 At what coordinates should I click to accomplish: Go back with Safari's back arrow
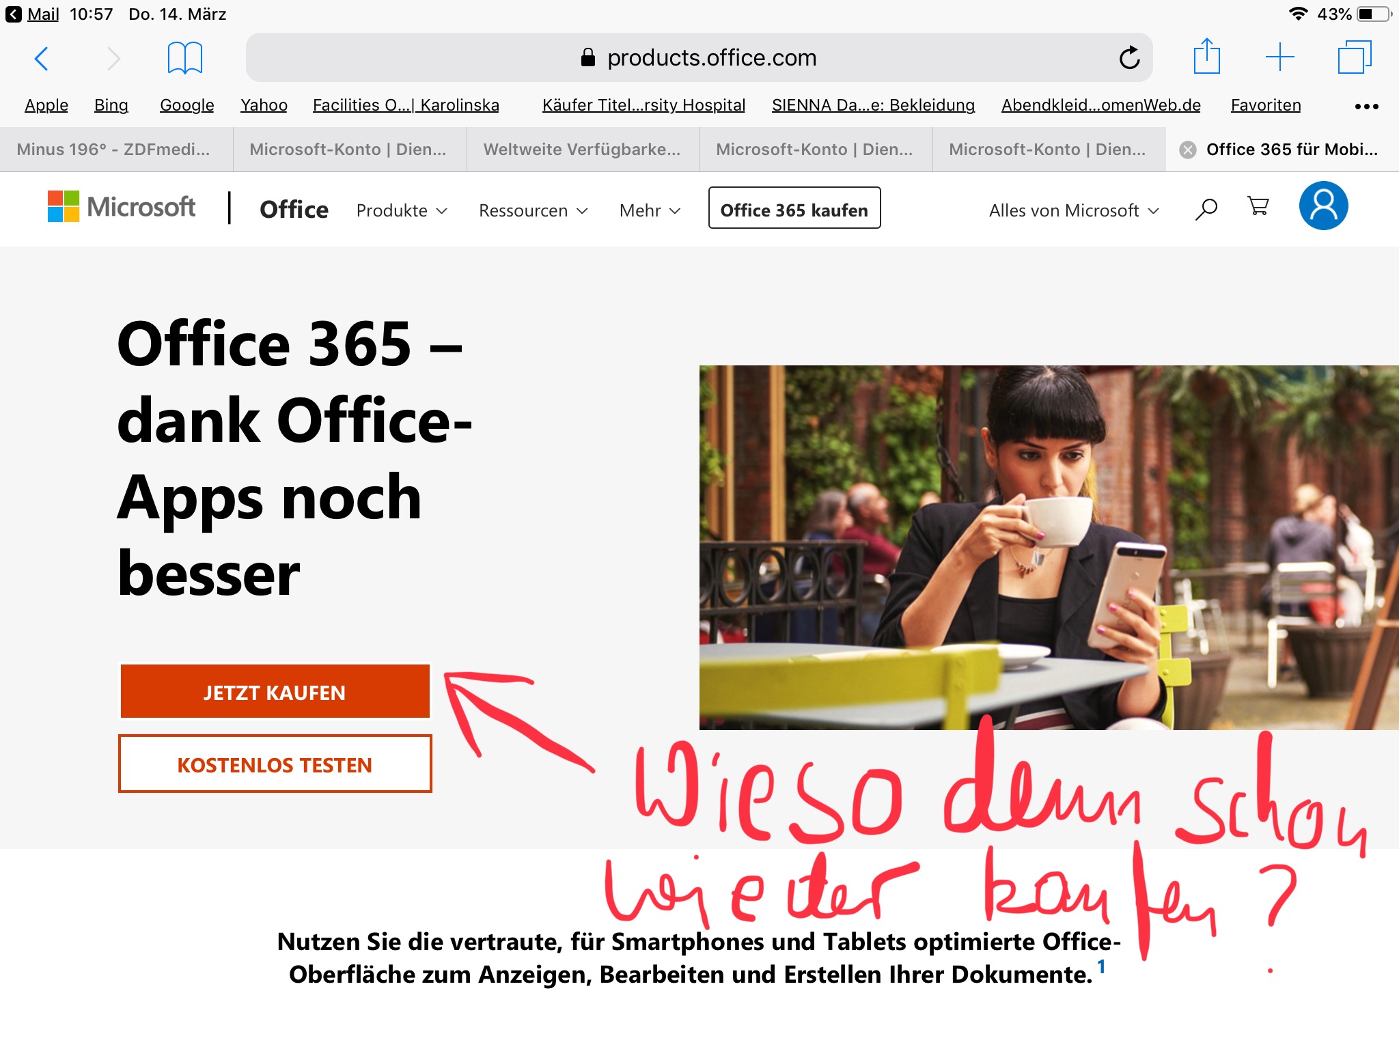click(x=42, y=58)
